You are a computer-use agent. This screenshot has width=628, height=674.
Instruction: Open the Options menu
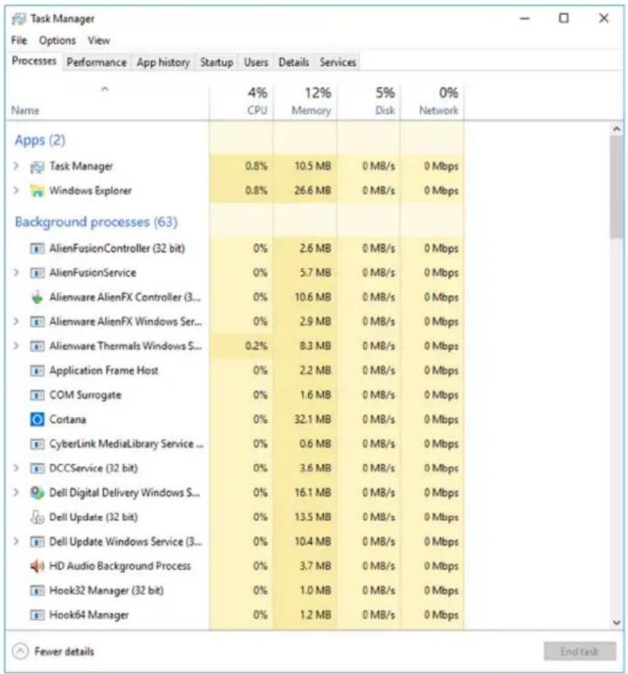click(x=57, y=40)
